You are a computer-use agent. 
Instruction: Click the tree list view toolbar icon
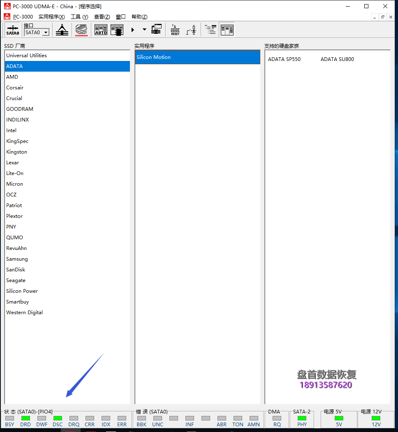point(211,30)
